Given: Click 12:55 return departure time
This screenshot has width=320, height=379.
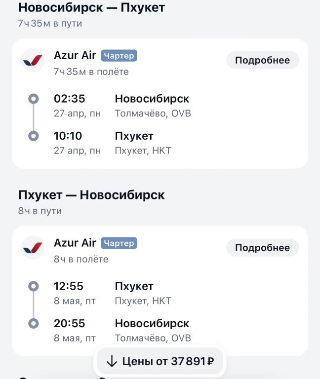Looking at the screenshot, I should point(69,286).
